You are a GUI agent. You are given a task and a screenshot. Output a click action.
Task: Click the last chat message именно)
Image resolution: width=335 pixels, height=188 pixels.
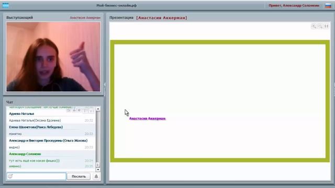pyautogui.click(x=15, y=166)
